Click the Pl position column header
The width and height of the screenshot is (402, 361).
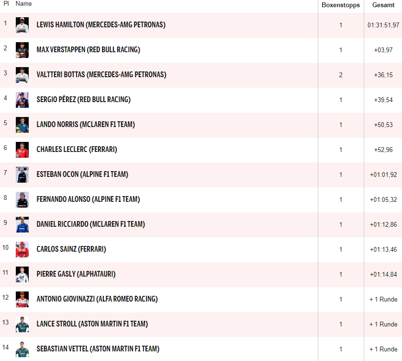pos(6,4)
